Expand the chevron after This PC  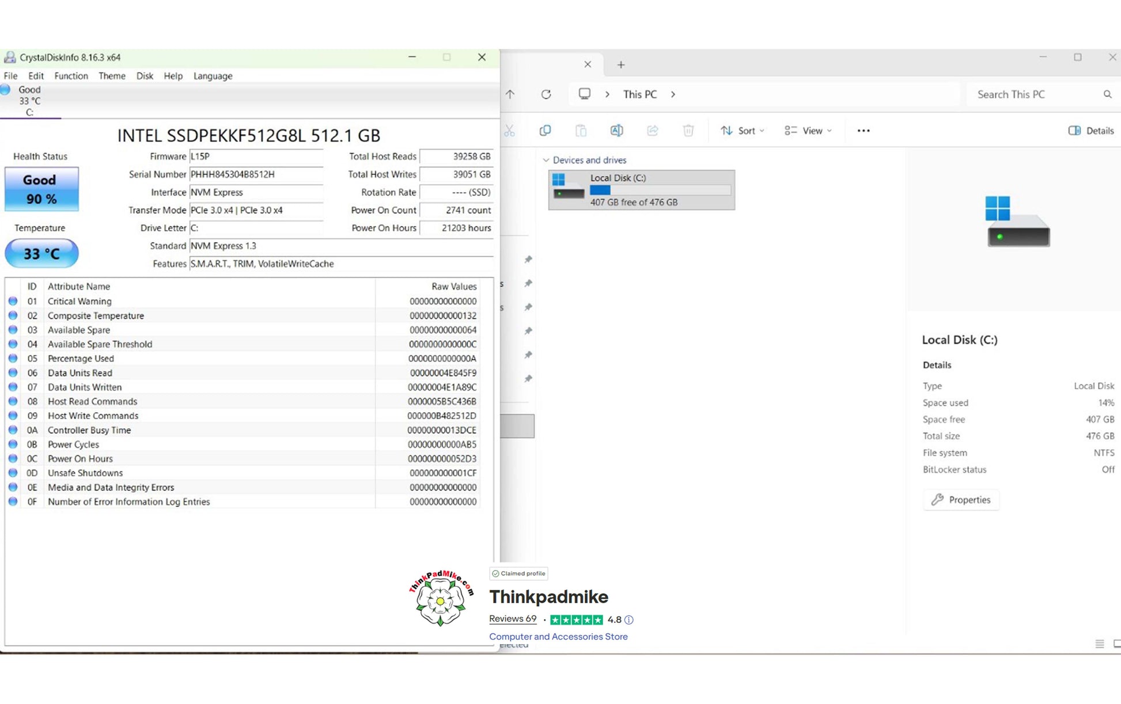(673, 94)
